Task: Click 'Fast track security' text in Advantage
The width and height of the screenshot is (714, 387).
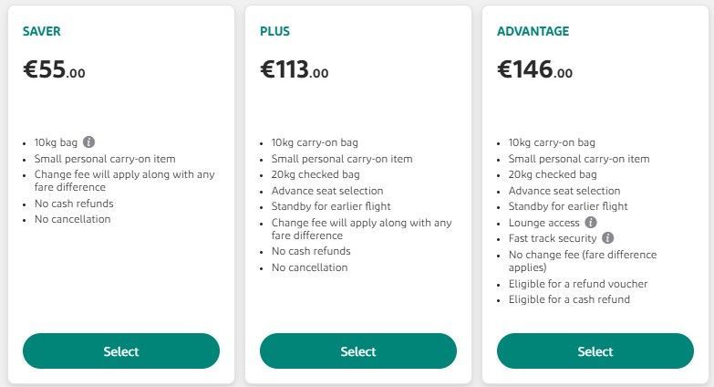Action: coord(553,238)
